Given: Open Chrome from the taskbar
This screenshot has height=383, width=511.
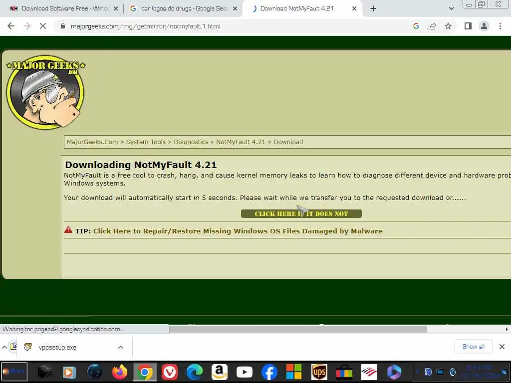Looking at the screenshot, I should click(x=145, y=372).
